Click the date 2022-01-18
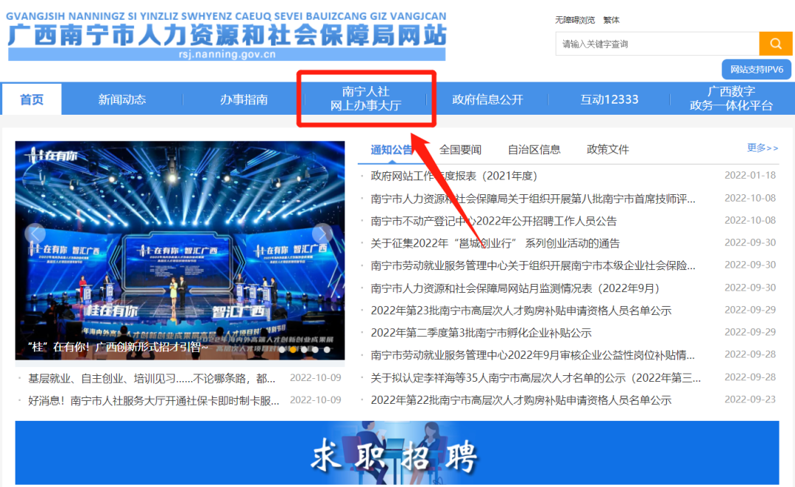Viewport: 795px width, 487px height. pyautogui.click(x=750, y=175)
